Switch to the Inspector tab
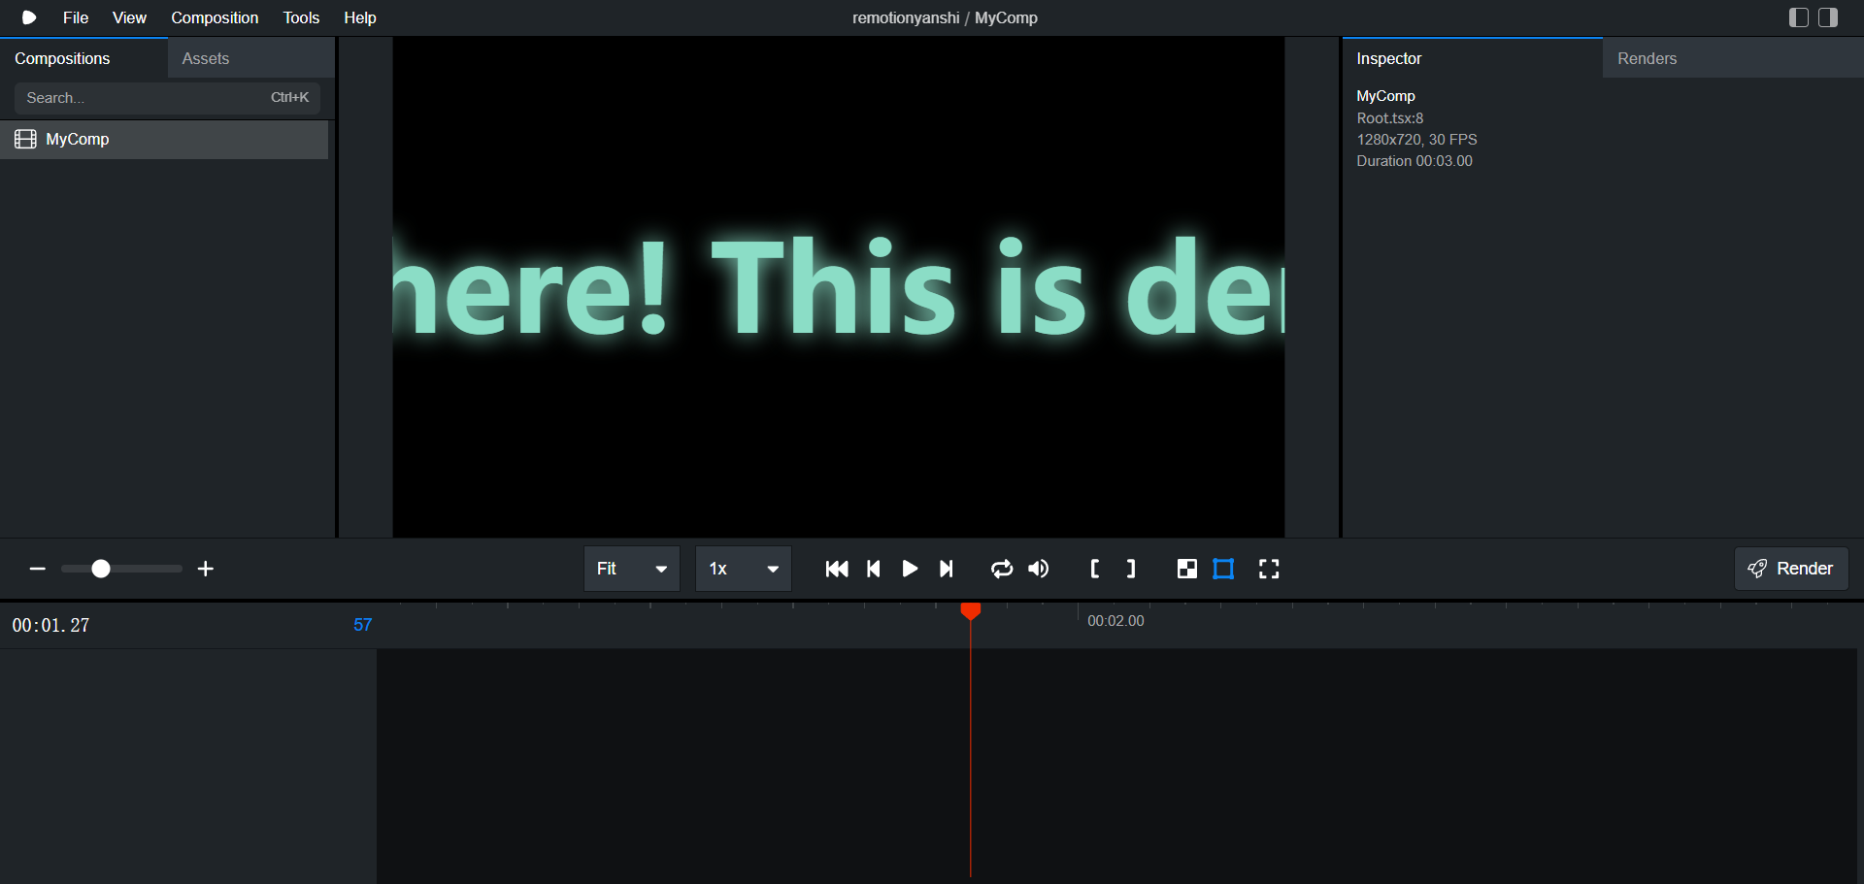This screenshot has height=884, width=1864. pyautogui.click(x=1473, y=58)
